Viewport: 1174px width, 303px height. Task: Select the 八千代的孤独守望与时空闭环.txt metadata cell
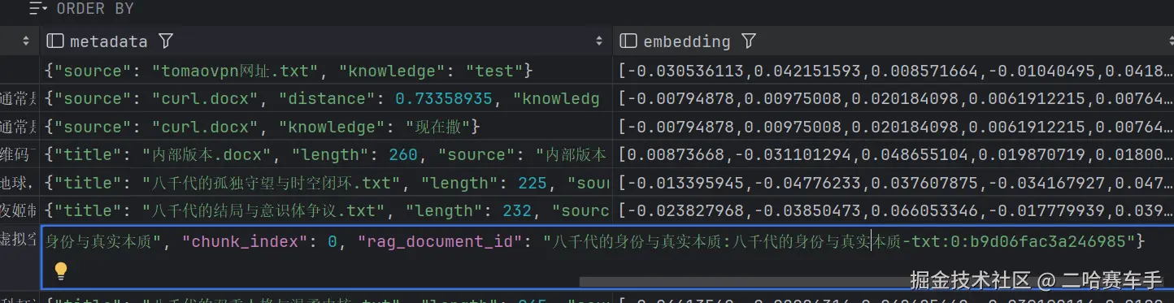(327, 183)
